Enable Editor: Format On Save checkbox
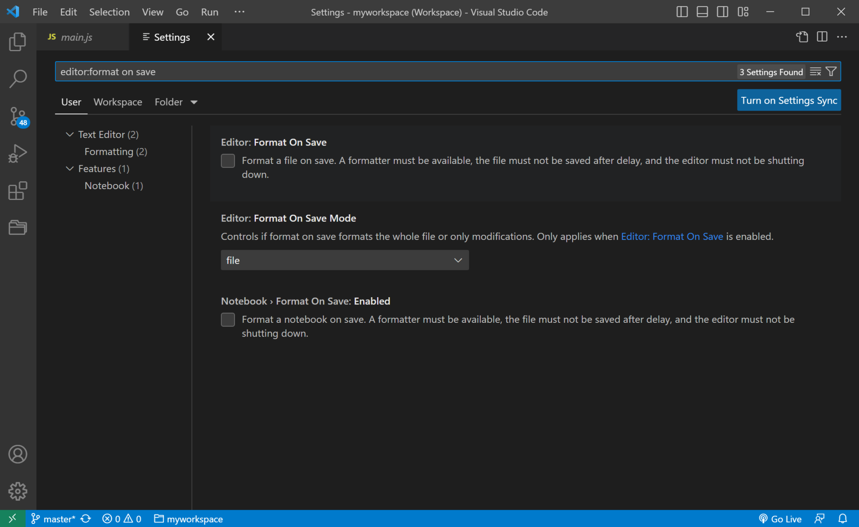Image resolution: width=859 pixels, height=527 pixels. coord(228,161)
